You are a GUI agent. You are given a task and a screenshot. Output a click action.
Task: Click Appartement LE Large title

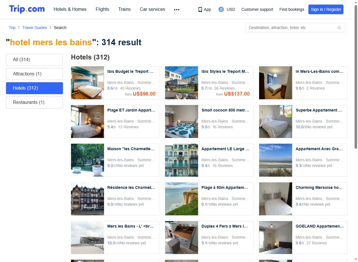pos(225,149)
